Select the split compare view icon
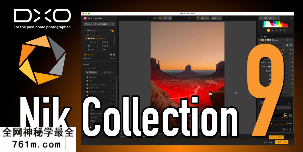The height and width of the screenshot is (152, 303). (x=165, y=18)
